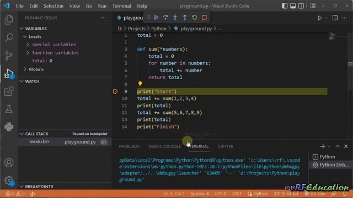
Task: Open run button dropdown arrow
Action: [x=326, y=18]
